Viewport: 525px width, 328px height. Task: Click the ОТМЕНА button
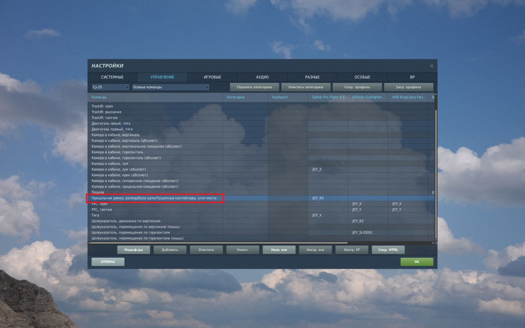coord(108,262)
